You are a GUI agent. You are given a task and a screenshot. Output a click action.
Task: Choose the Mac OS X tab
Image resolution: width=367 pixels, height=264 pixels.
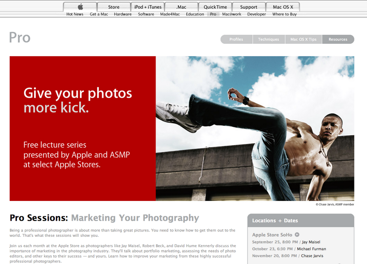pos(283,7)
